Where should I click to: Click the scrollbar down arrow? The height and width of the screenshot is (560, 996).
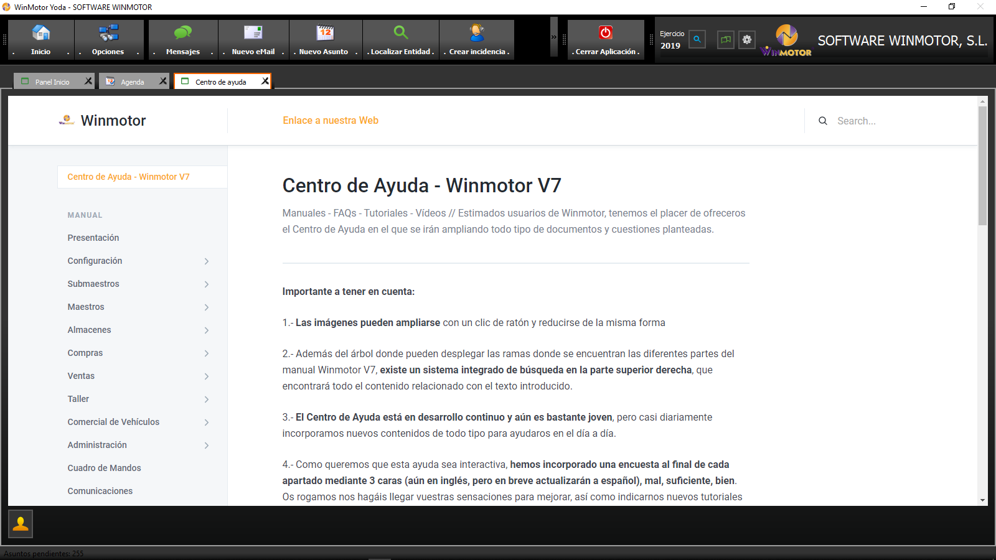[x=982, y=500]
